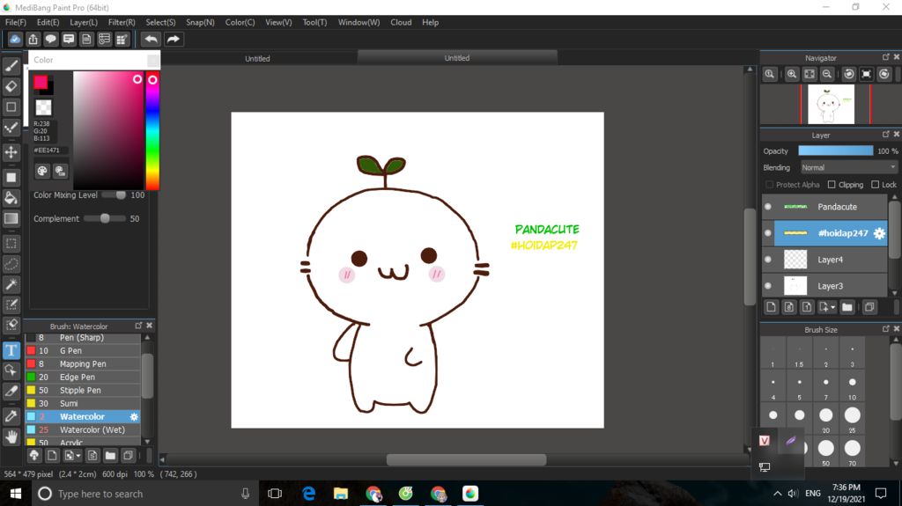Viewport: 902px width, 506px height.
Task: Click the rainbow hue strip
Action: (152, 130)
